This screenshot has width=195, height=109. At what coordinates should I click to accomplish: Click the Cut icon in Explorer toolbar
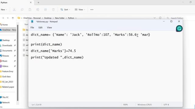click(x=14, y=9)
